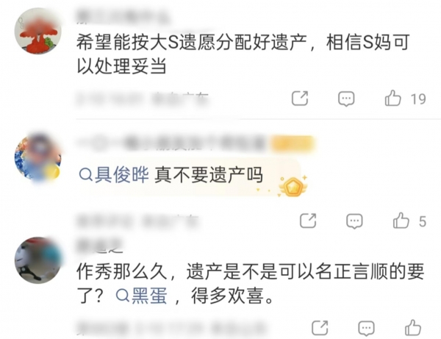Tap the yellow member badge beside username
This screenshot has width=441, height=339.
293,143
